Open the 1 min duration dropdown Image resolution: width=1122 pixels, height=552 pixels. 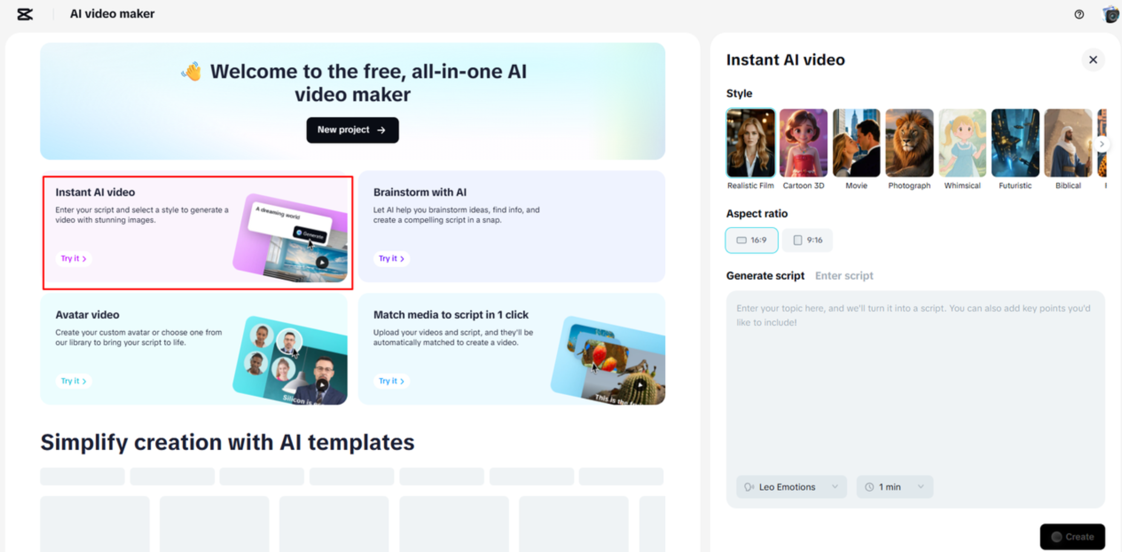coord(894,487)
